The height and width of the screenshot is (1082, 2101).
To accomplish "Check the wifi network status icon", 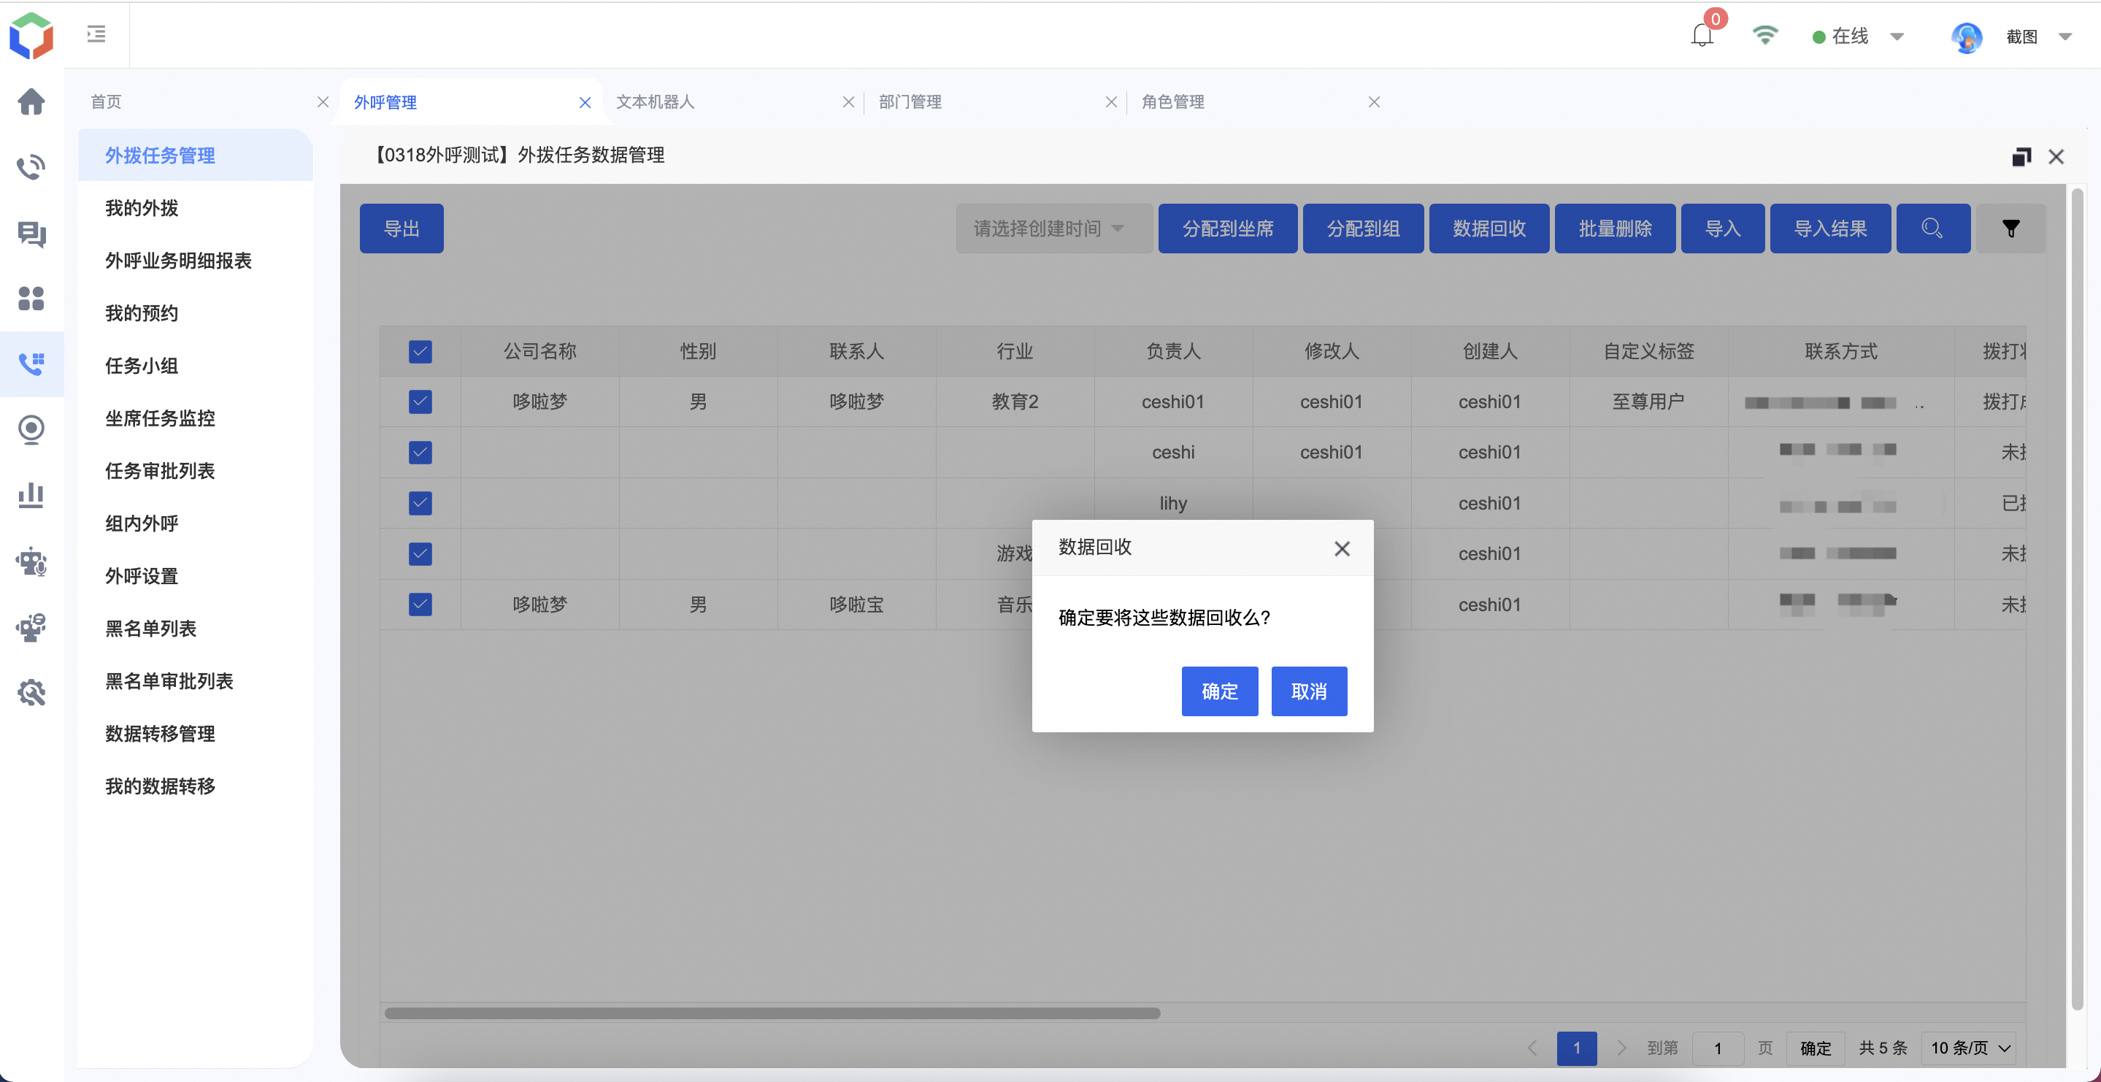I will click(1765, 35).
